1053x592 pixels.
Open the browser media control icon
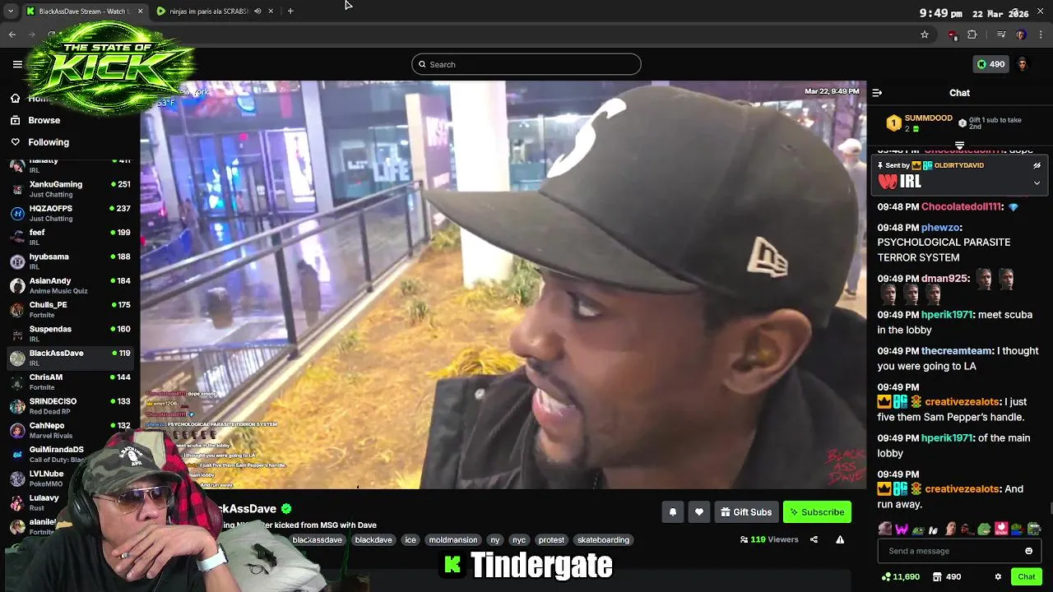pyautogui.click(x=1001, y=35)
